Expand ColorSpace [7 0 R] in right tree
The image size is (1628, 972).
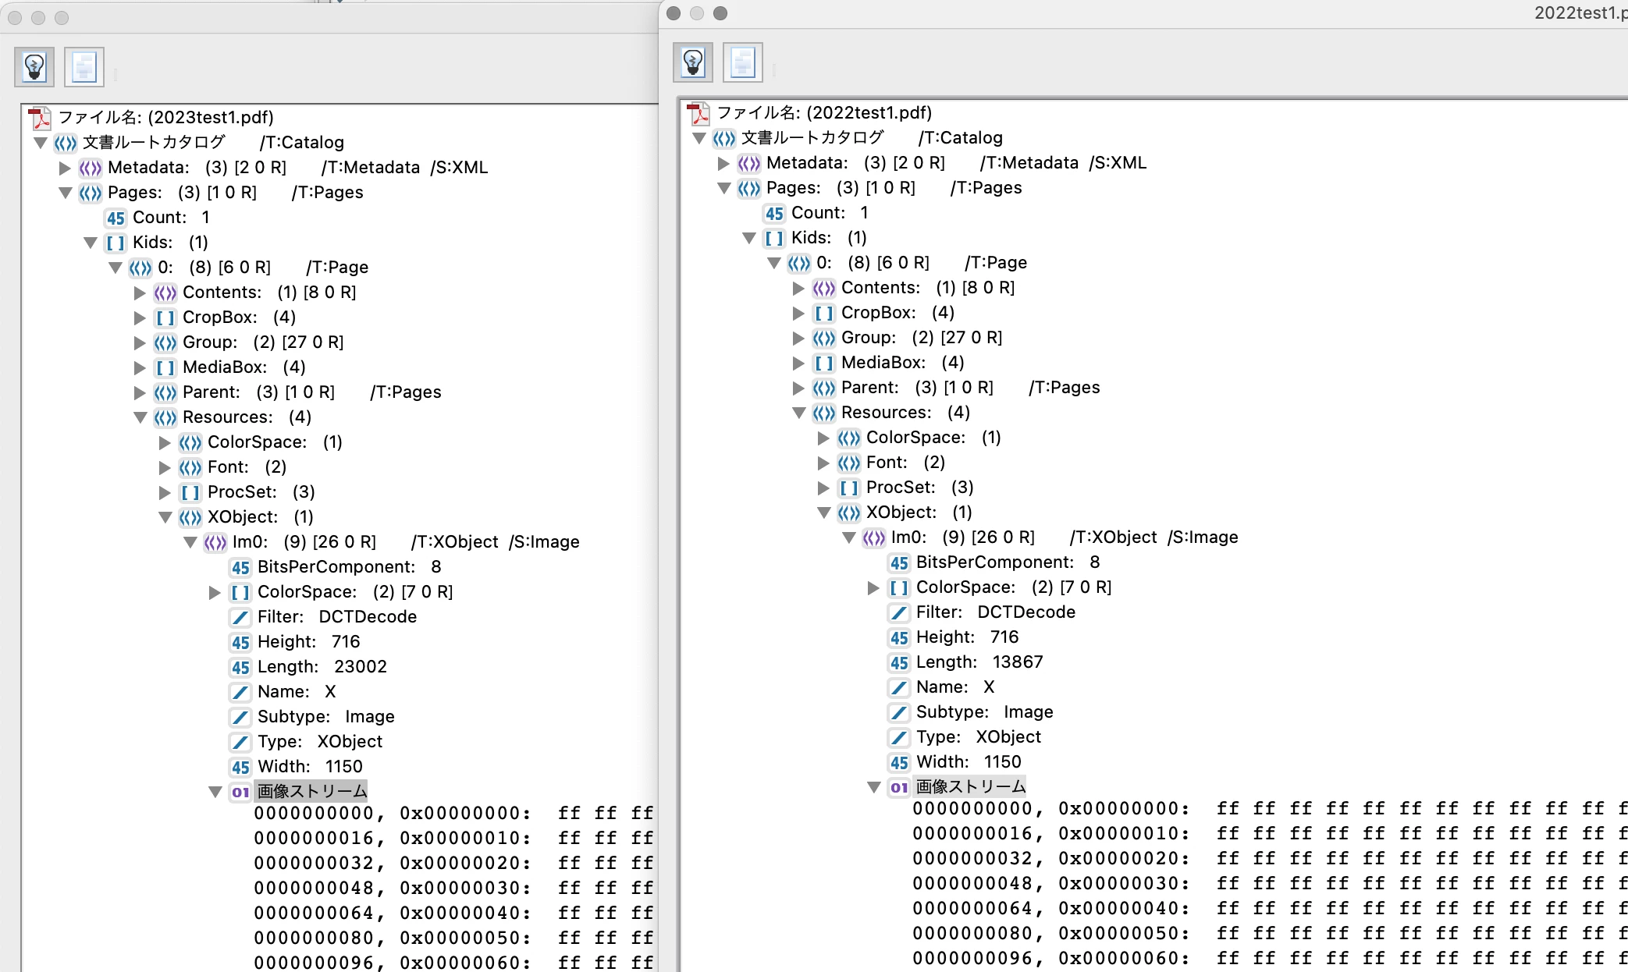click(x=873, y=587)
